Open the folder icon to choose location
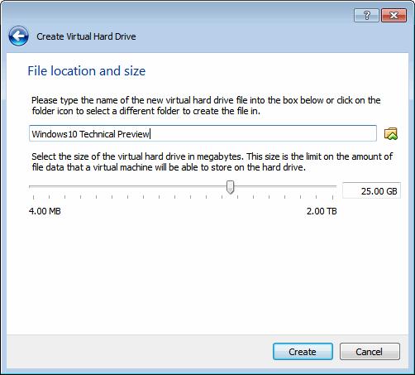The image size is (415, 375). pyautogui.click(x=391, y=134)
